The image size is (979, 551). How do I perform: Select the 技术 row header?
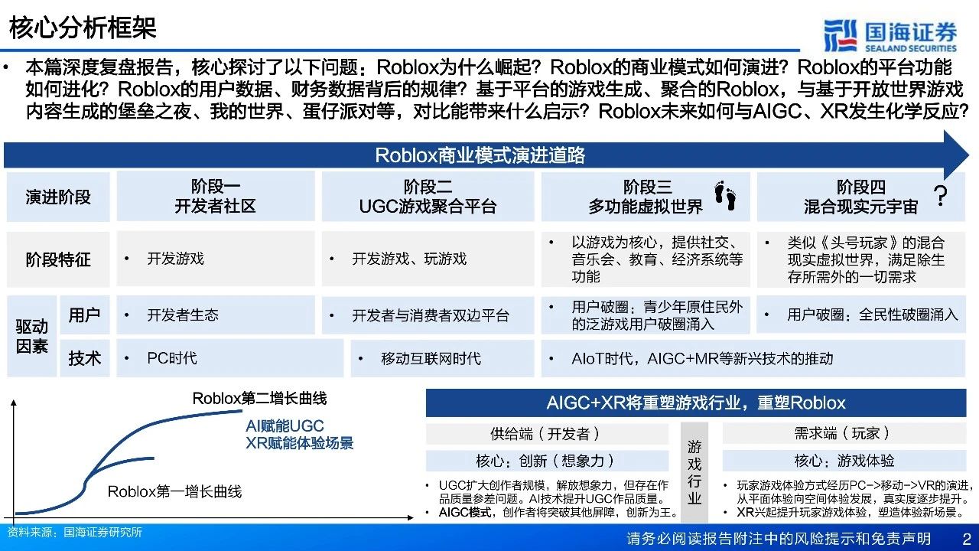coord(84,357)
